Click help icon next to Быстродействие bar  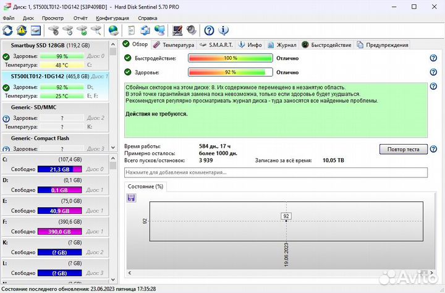tap(433, 58)
